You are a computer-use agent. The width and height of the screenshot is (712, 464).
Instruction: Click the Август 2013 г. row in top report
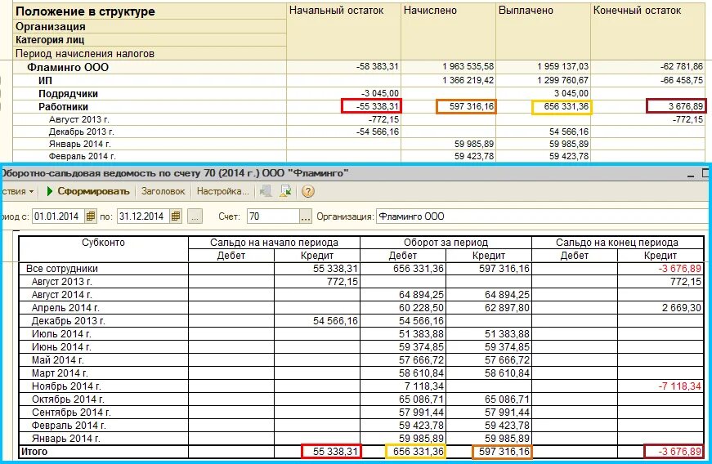coord(358,120)
